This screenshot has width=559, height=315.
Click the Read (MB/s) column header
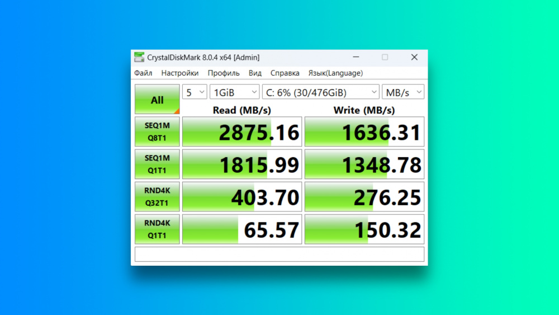242,110
